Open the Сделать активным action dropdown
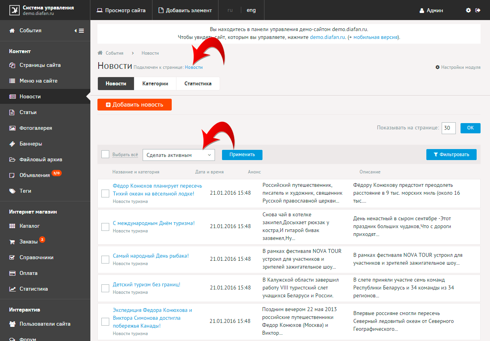This screenshot has width=490, height=341. point(179,155)
